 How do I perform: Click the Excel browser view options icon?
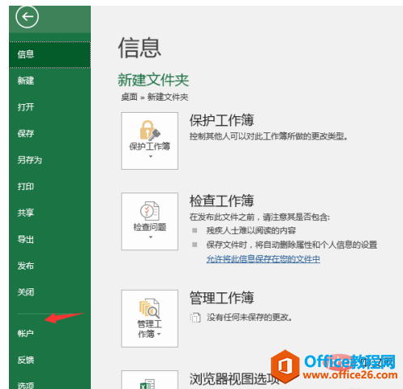coord(148,384)
